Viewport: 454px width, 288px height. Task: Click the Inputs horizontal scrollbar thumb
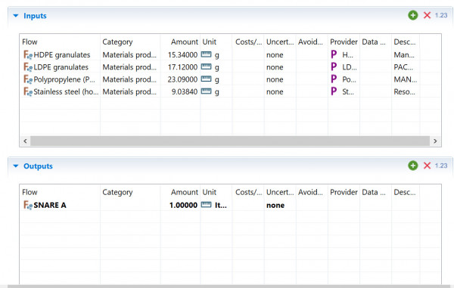(x=230, y=141)
